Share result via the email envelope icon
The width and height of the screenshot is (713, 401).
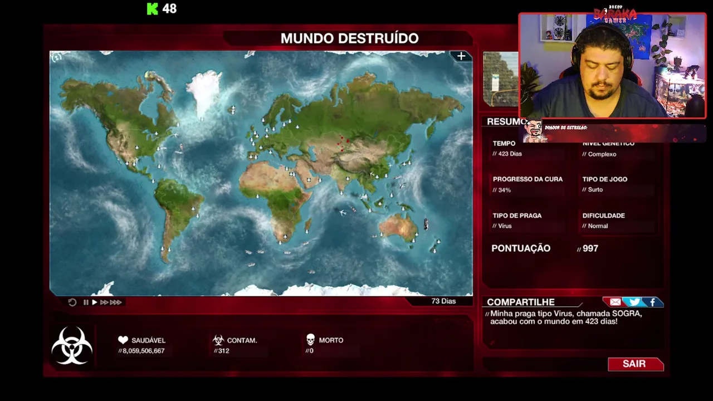click(x=615, y=302)
